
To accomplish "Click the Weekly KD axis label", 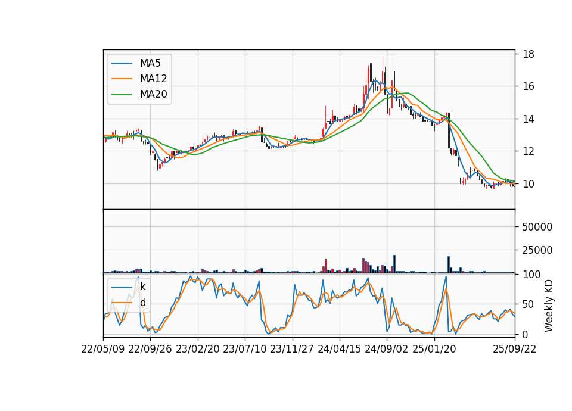I will 549,306.
